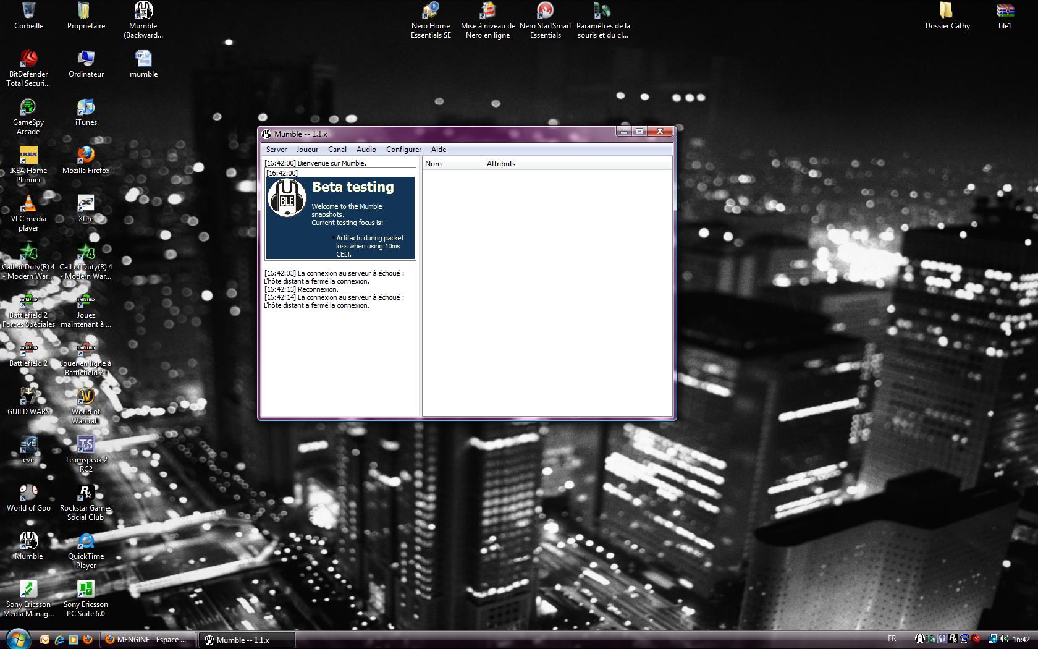
Task: Select the Paramètres de la souris icon
Action: point(603,20)
